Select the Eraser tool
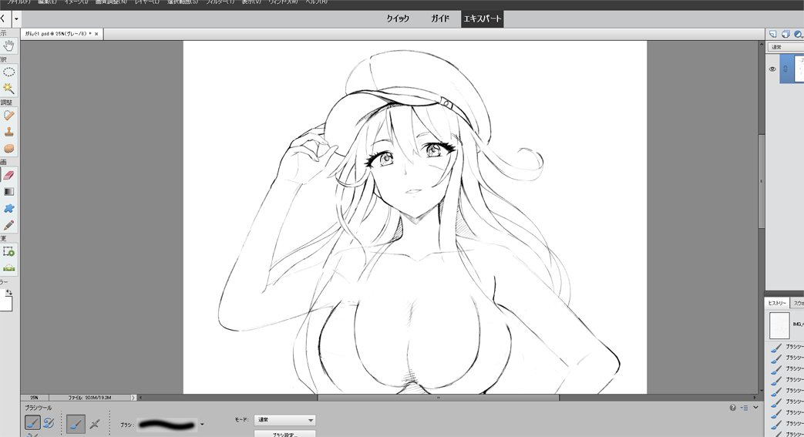This screenshot has width=804, height=437. (x=9, y=176)
